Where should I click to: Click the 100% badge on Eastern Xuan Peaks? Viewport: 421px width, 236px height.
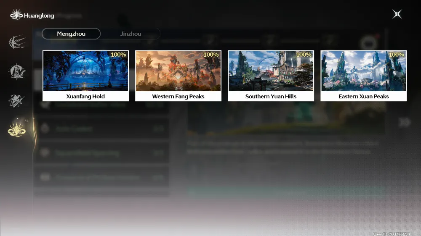[396, 55]
